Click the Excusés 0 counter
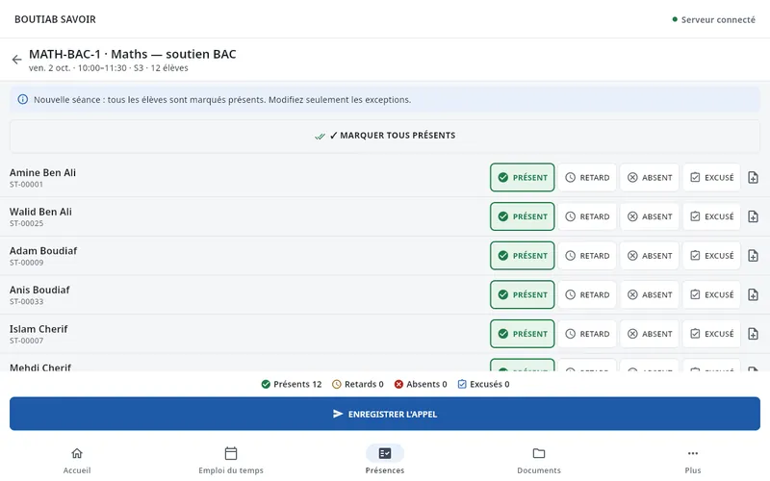 point(484,384)
